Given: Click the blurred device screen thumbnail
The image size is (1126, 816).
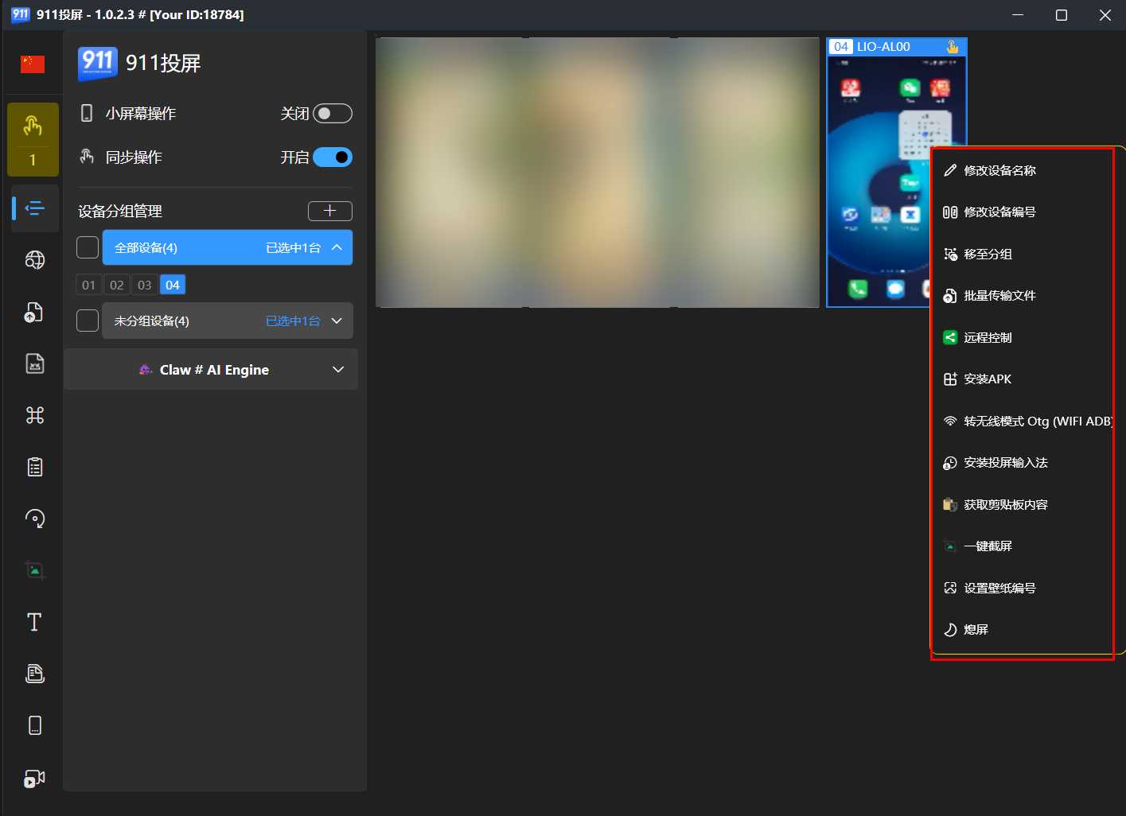Looking at the screenshot, I should [598, 172].
